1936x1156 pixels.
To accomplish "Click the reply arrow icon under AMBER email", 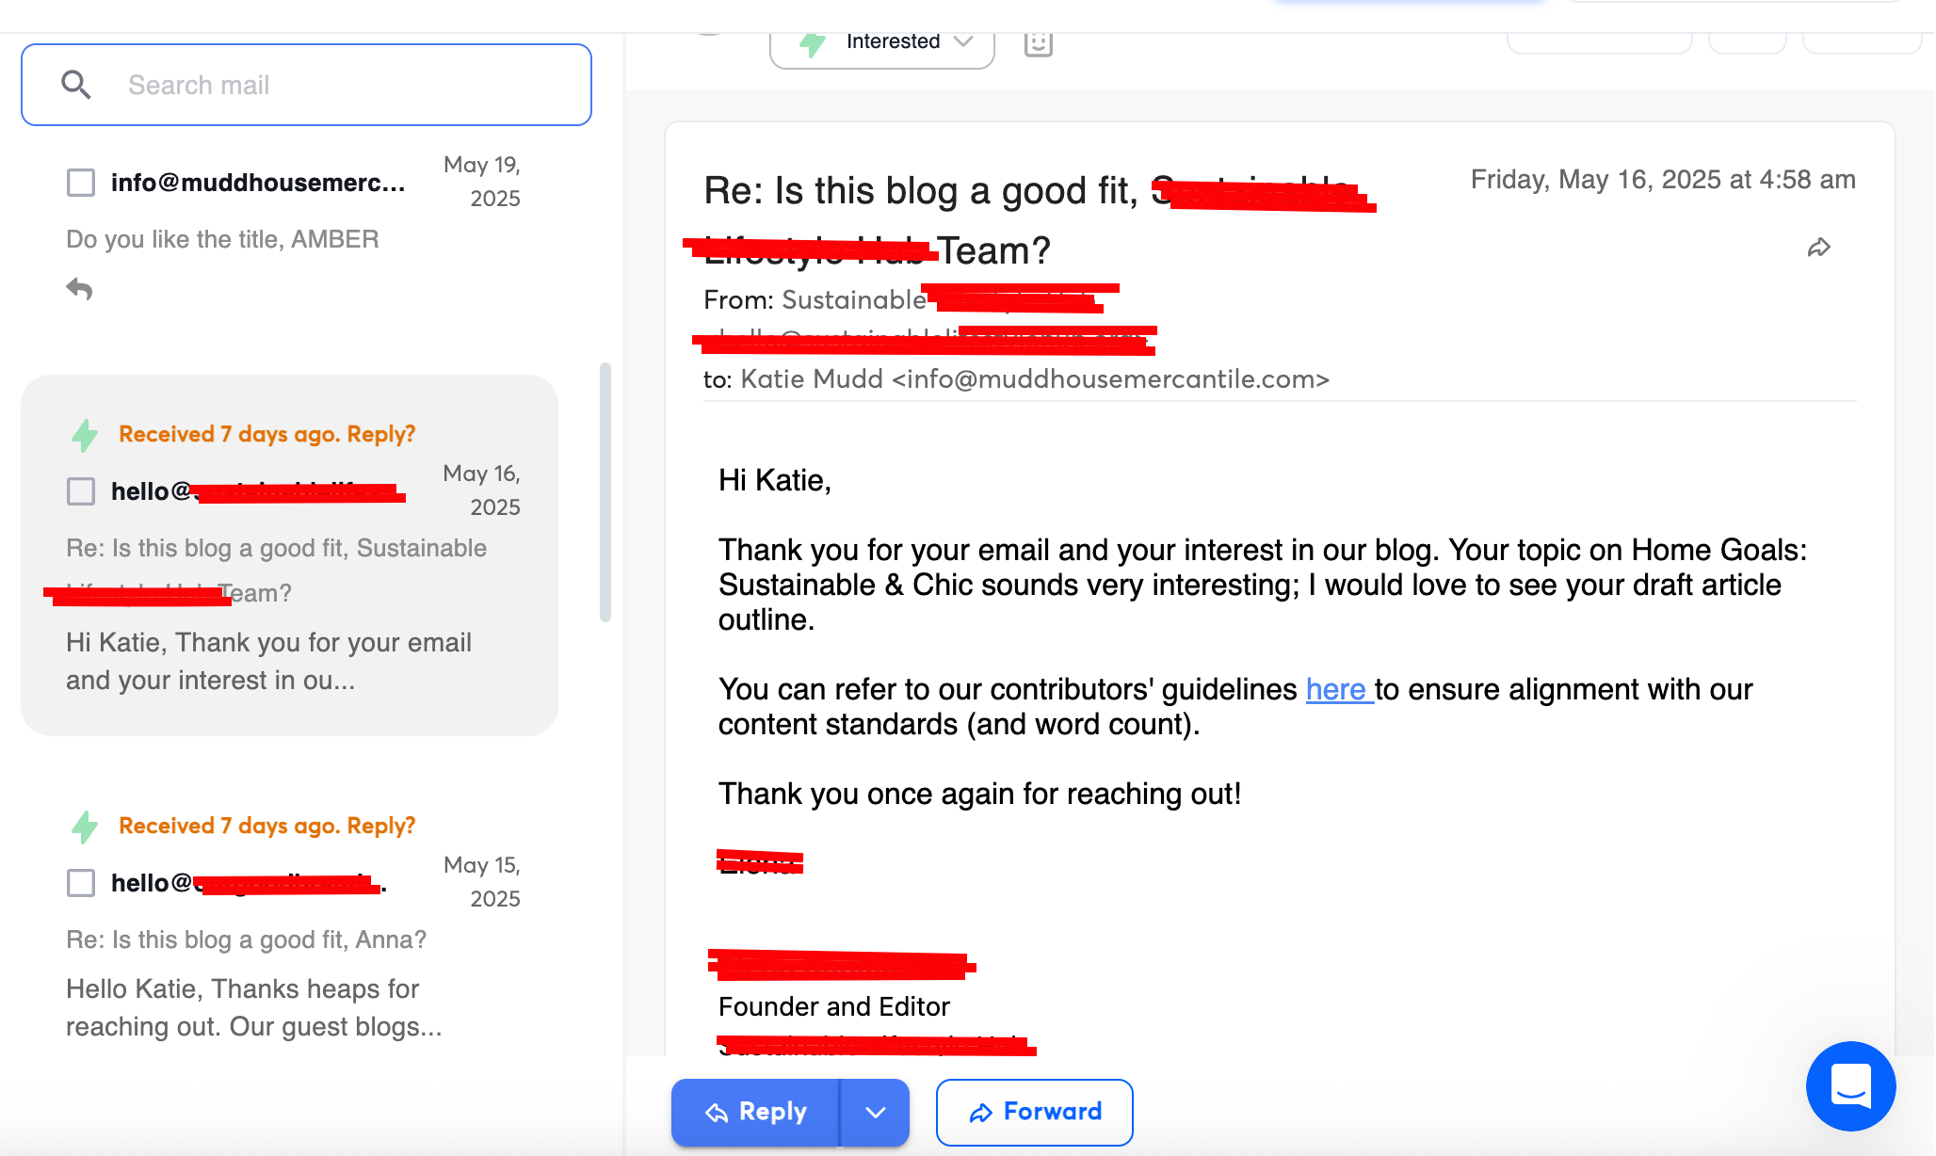I will pos(79,289).
